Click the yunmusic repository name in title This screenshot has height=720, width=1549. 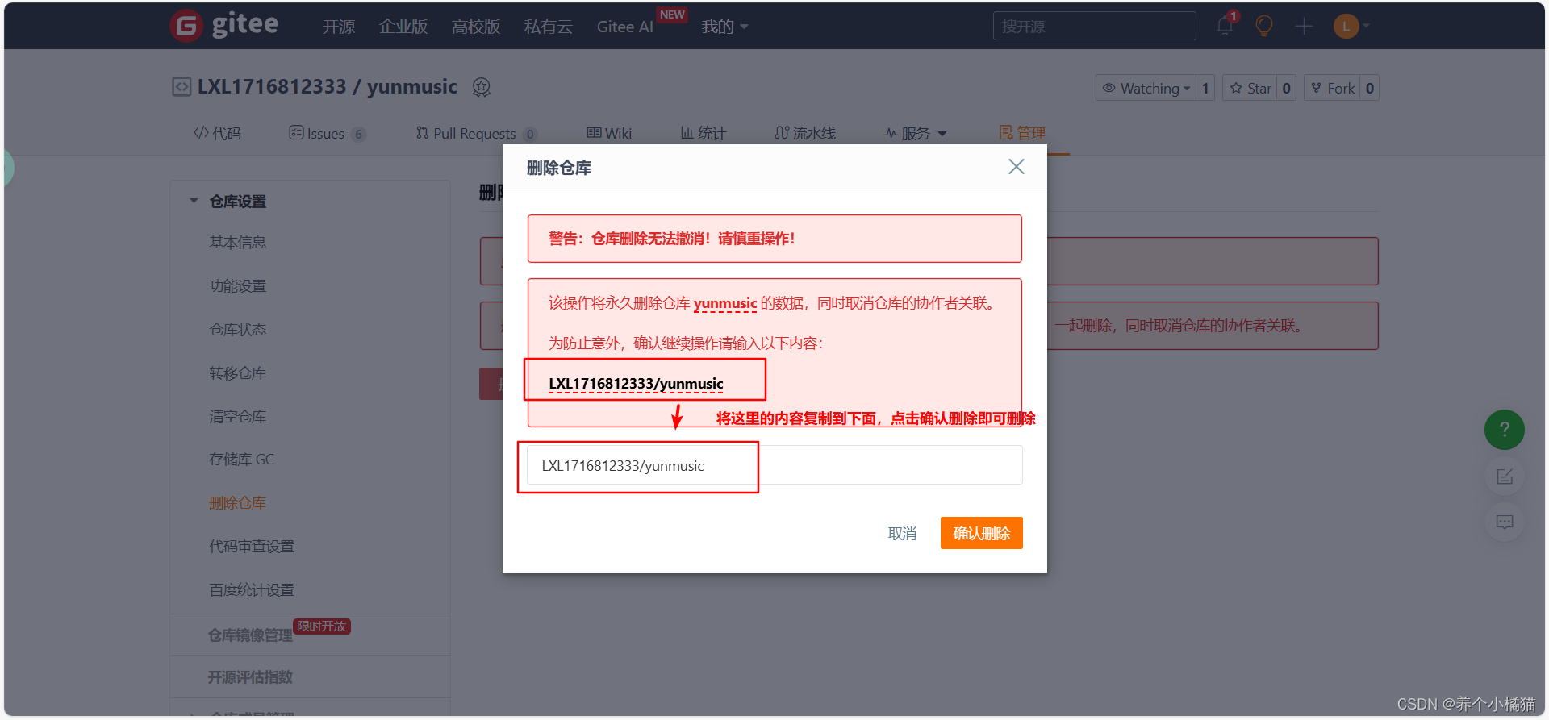(412, 87)
